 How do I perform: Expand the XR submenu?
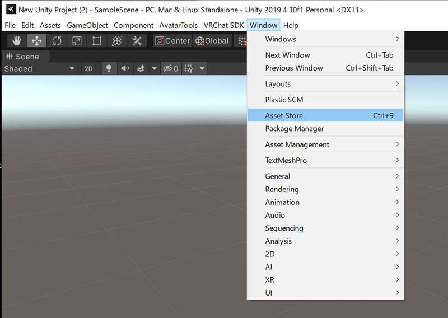pos(326,280)
